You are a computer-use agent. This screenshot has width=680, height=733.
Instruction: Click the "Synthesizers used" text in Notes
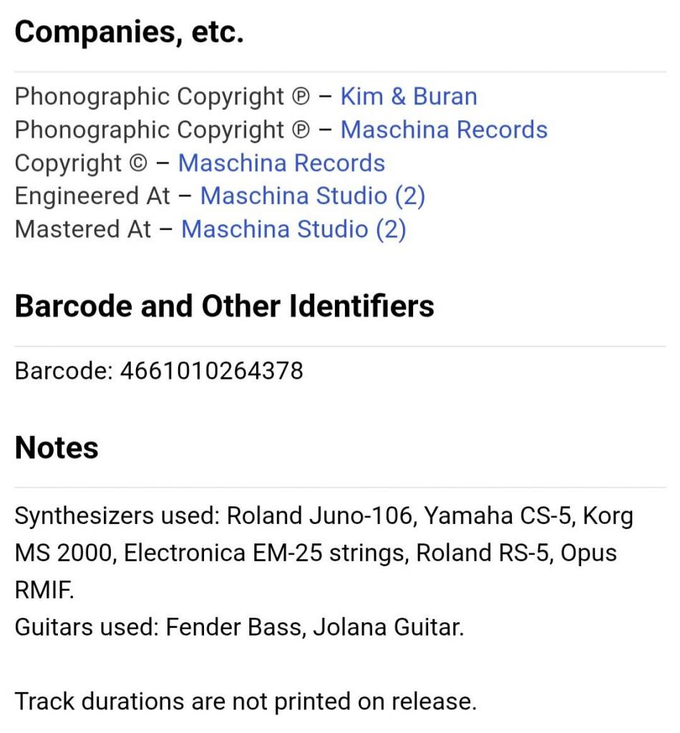click(117, 516)
